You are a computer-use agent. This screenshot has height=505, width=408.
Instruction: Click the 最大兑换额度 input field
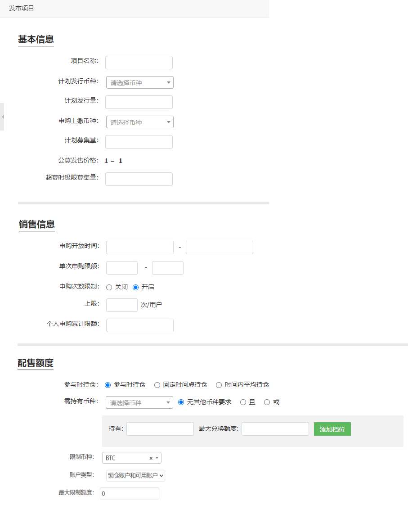(x=275, y=429)
